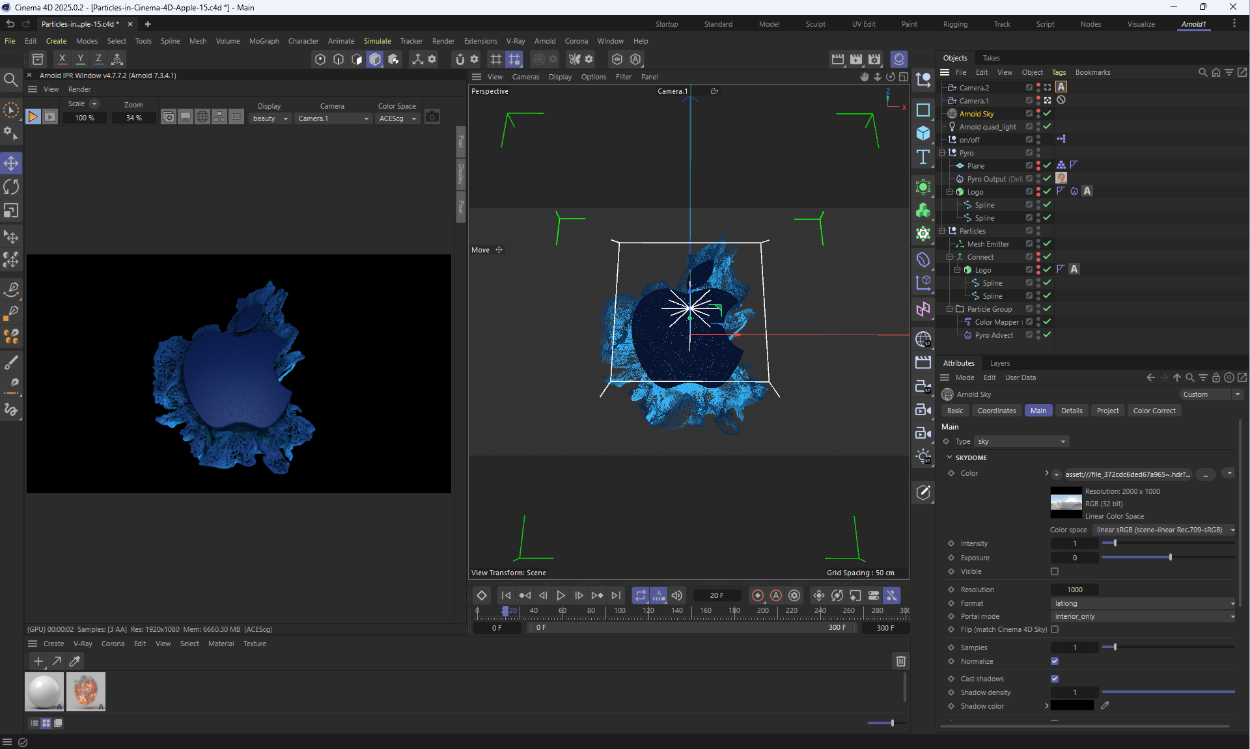Enable the Visible checkbox for skydome
This screenshot has height=749, width=1250.
point(1055,571)
